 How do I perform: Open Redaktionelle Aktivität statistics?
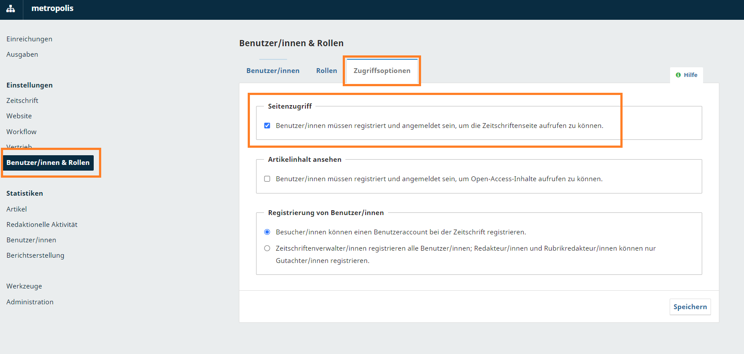coord(42,225)
